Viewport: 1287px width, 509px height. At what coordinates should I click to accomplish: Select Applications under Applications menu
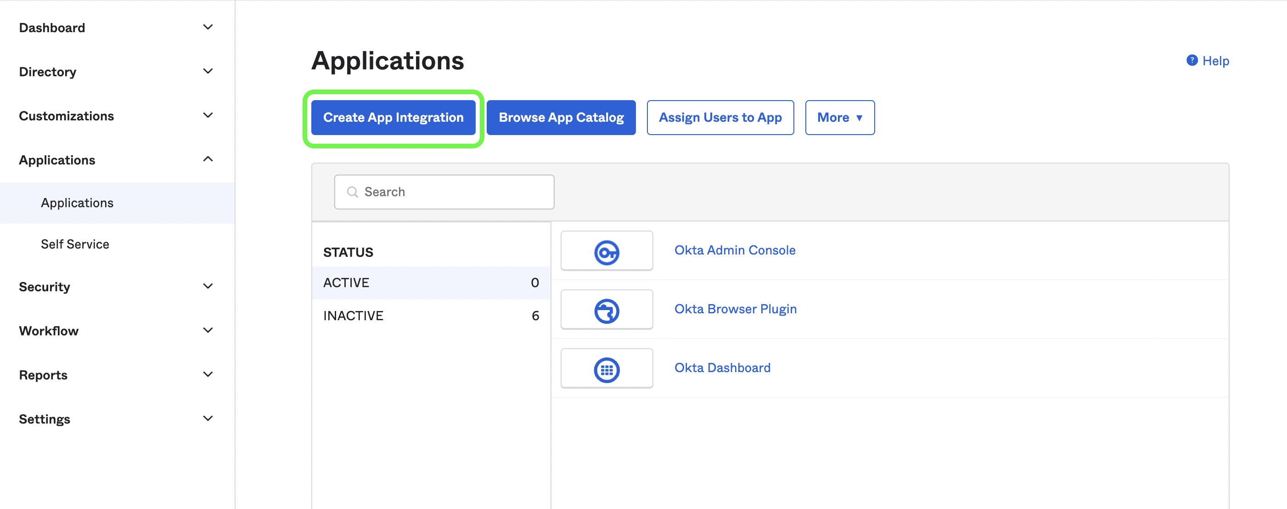[77, 202]
